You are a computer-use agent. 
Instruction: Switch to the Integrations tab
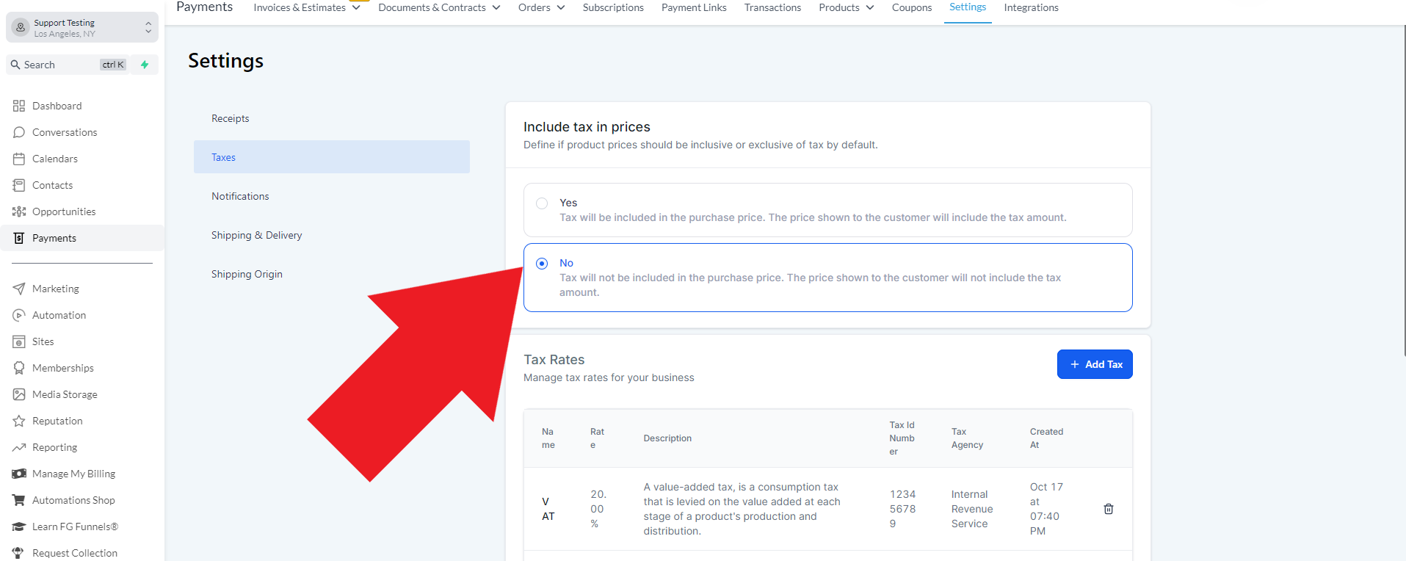click(x=1031, y=7)
